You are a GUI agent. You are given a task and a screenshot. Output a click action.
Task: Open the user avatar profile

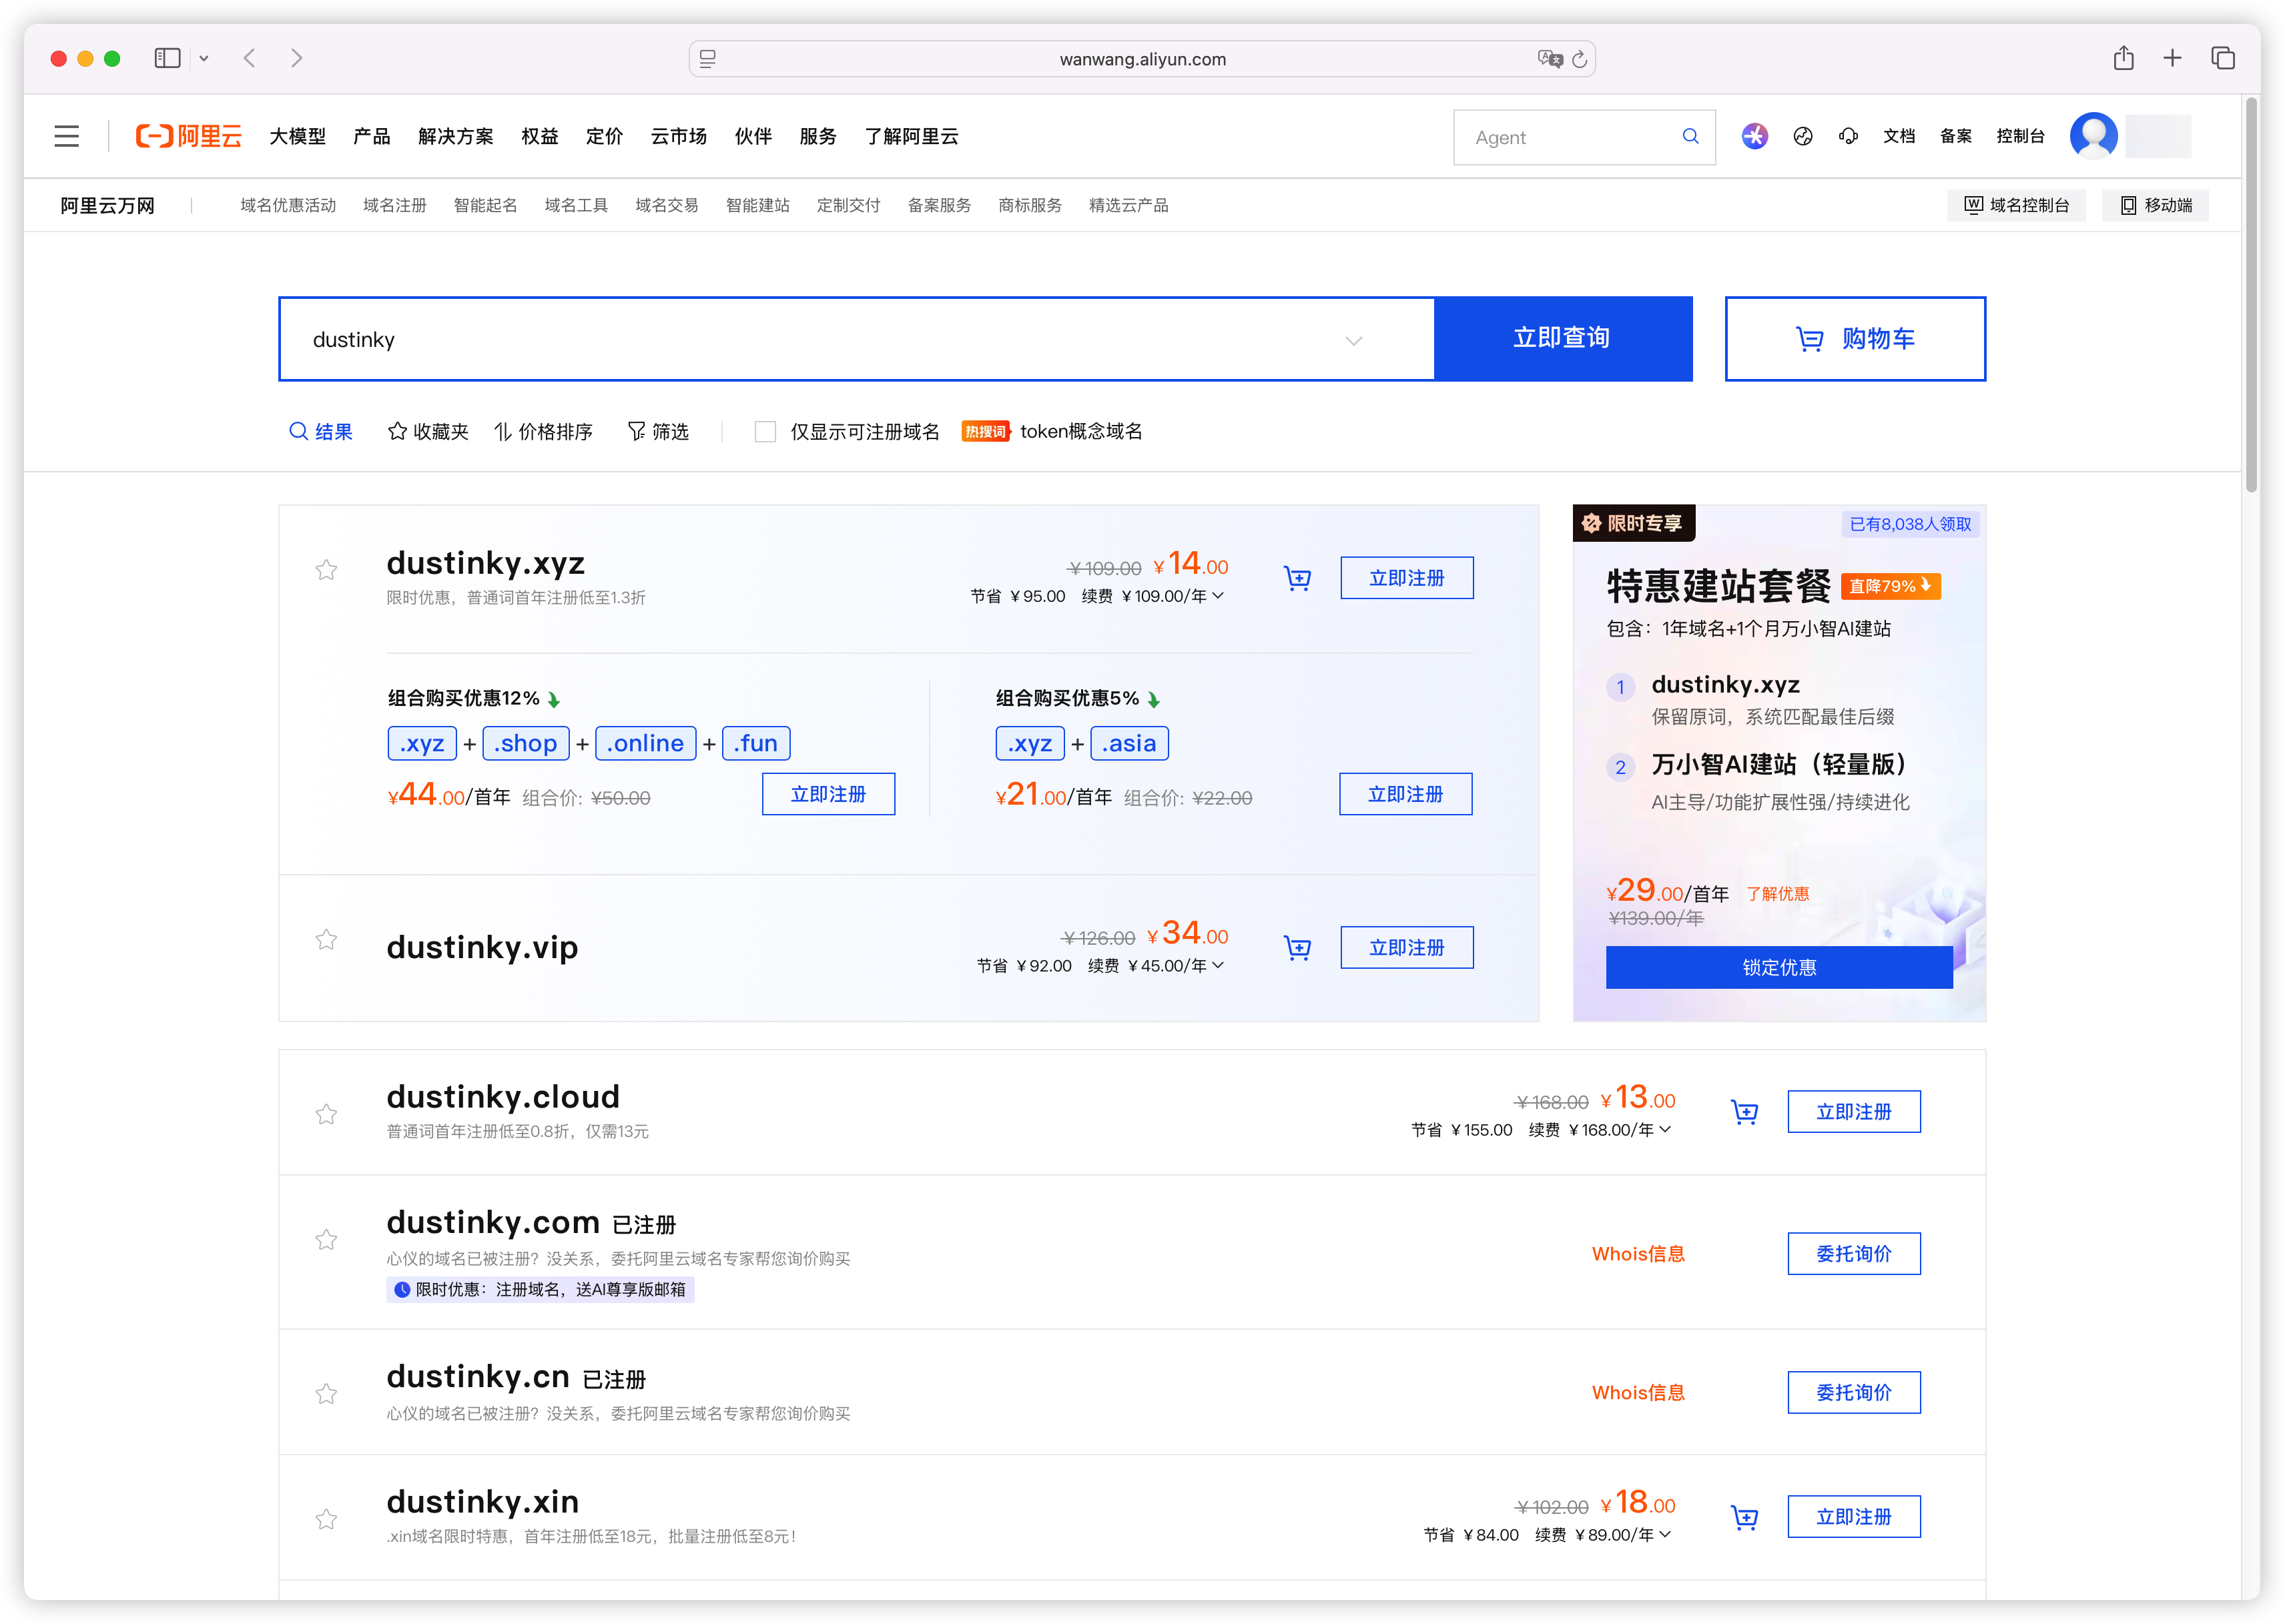[2093, 136]
